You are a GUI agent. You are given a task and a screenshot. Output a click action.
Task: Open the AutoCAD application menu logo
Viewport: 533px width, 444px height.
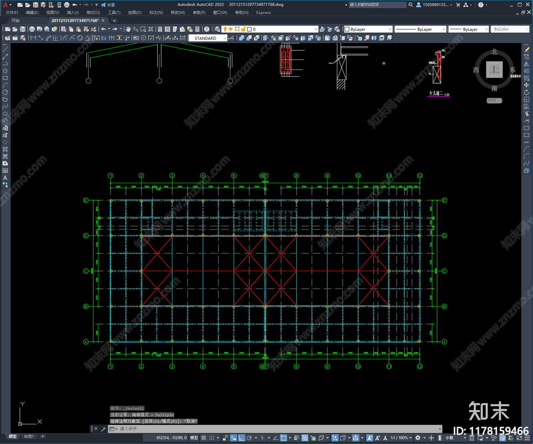[5, 5]
